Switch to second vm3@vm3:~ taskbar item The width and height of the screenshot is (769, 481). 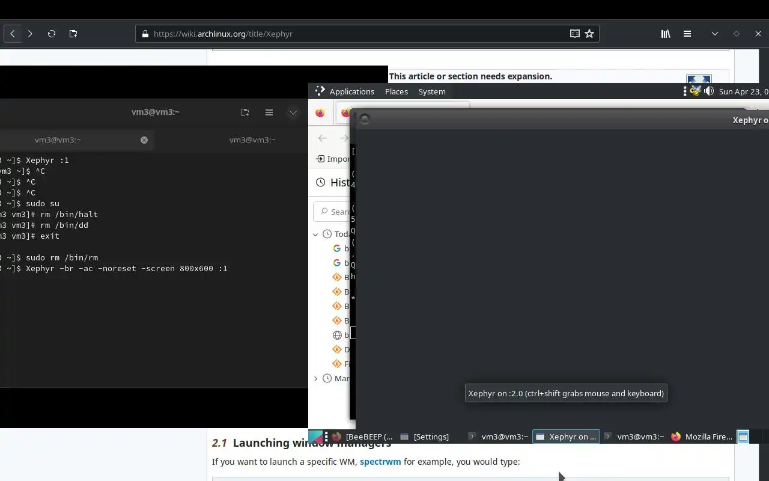pyautogui.click(x=634, y=437)
